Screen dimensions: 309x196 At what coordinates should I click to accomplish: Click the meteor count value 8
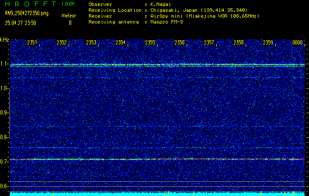[70, 23]
